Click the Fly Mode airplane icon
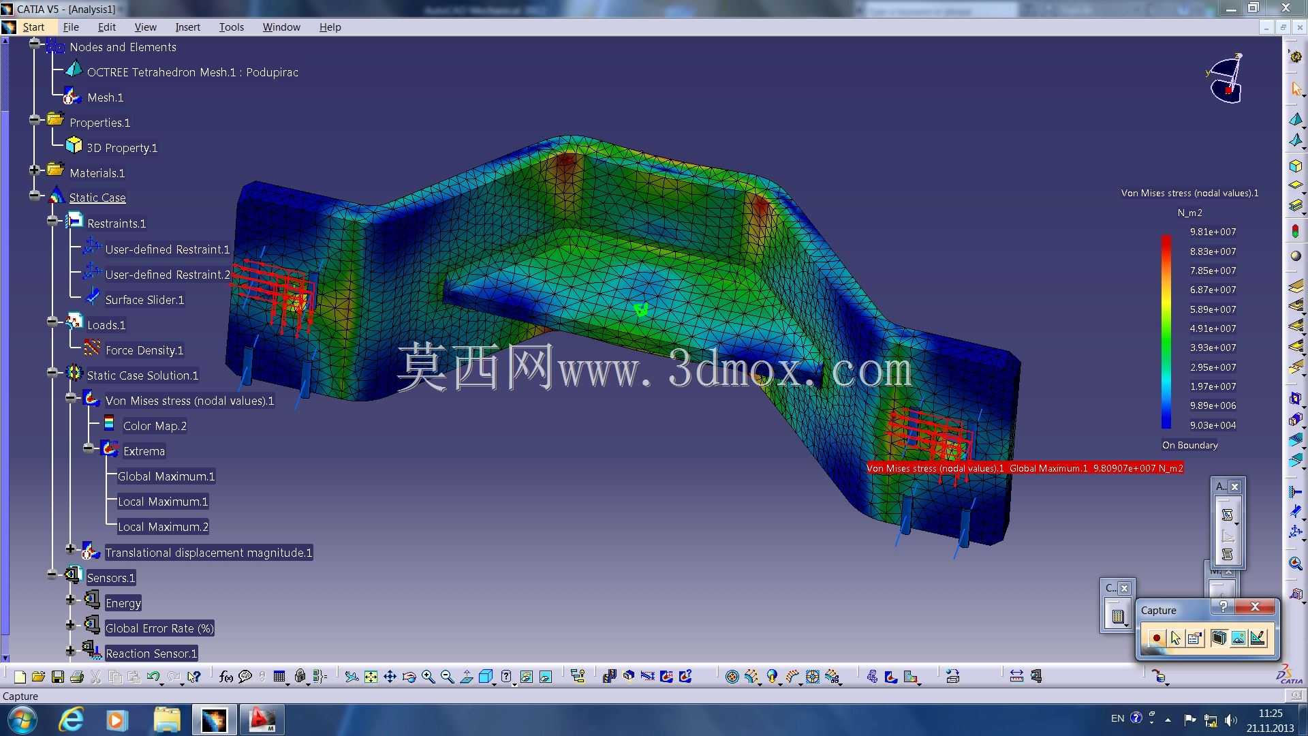Viewport: 1308px width, 736px height. (x=352, y=677)
